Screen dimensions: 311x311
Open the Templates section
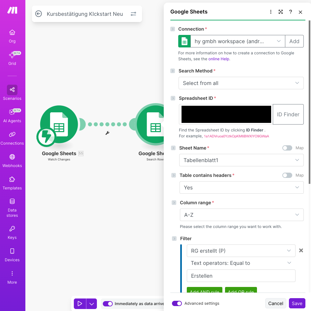[12, 183]
